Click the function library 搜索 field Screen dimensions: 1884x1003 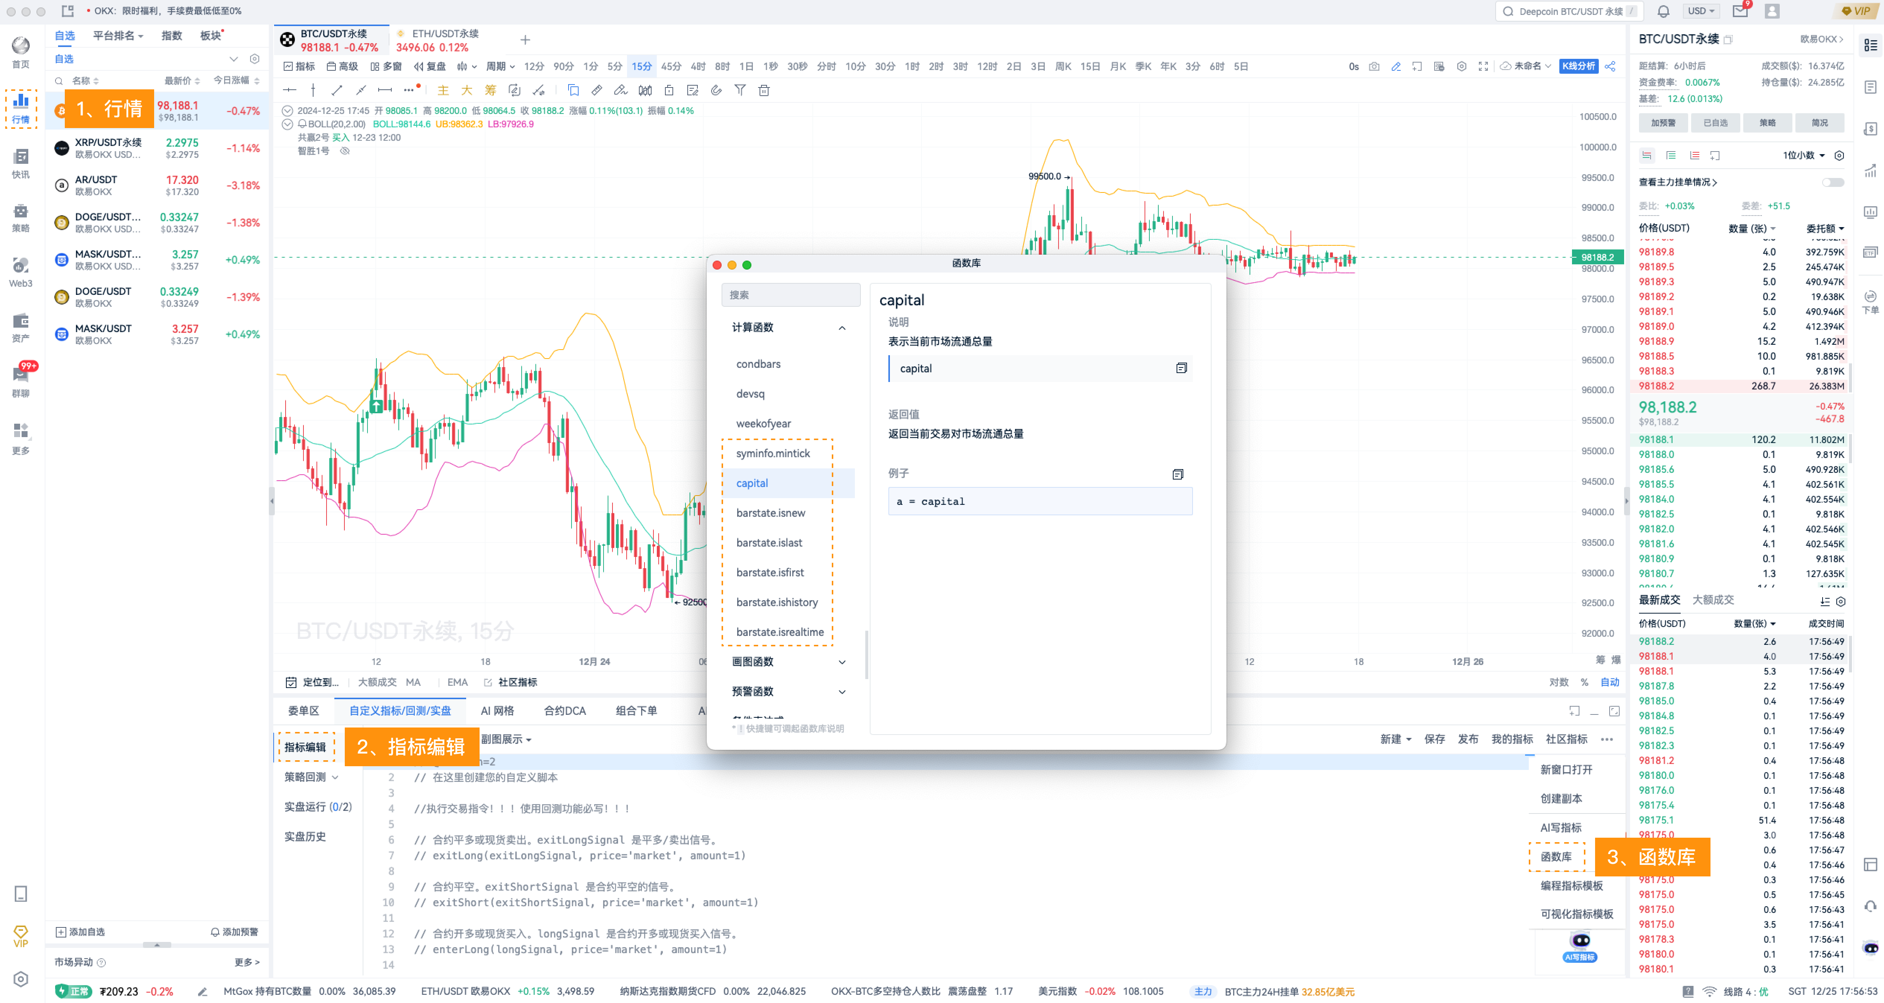click(x=790, y=295)
